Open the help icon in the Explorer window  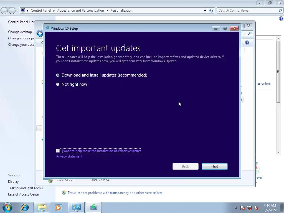[x=247, y=43]
